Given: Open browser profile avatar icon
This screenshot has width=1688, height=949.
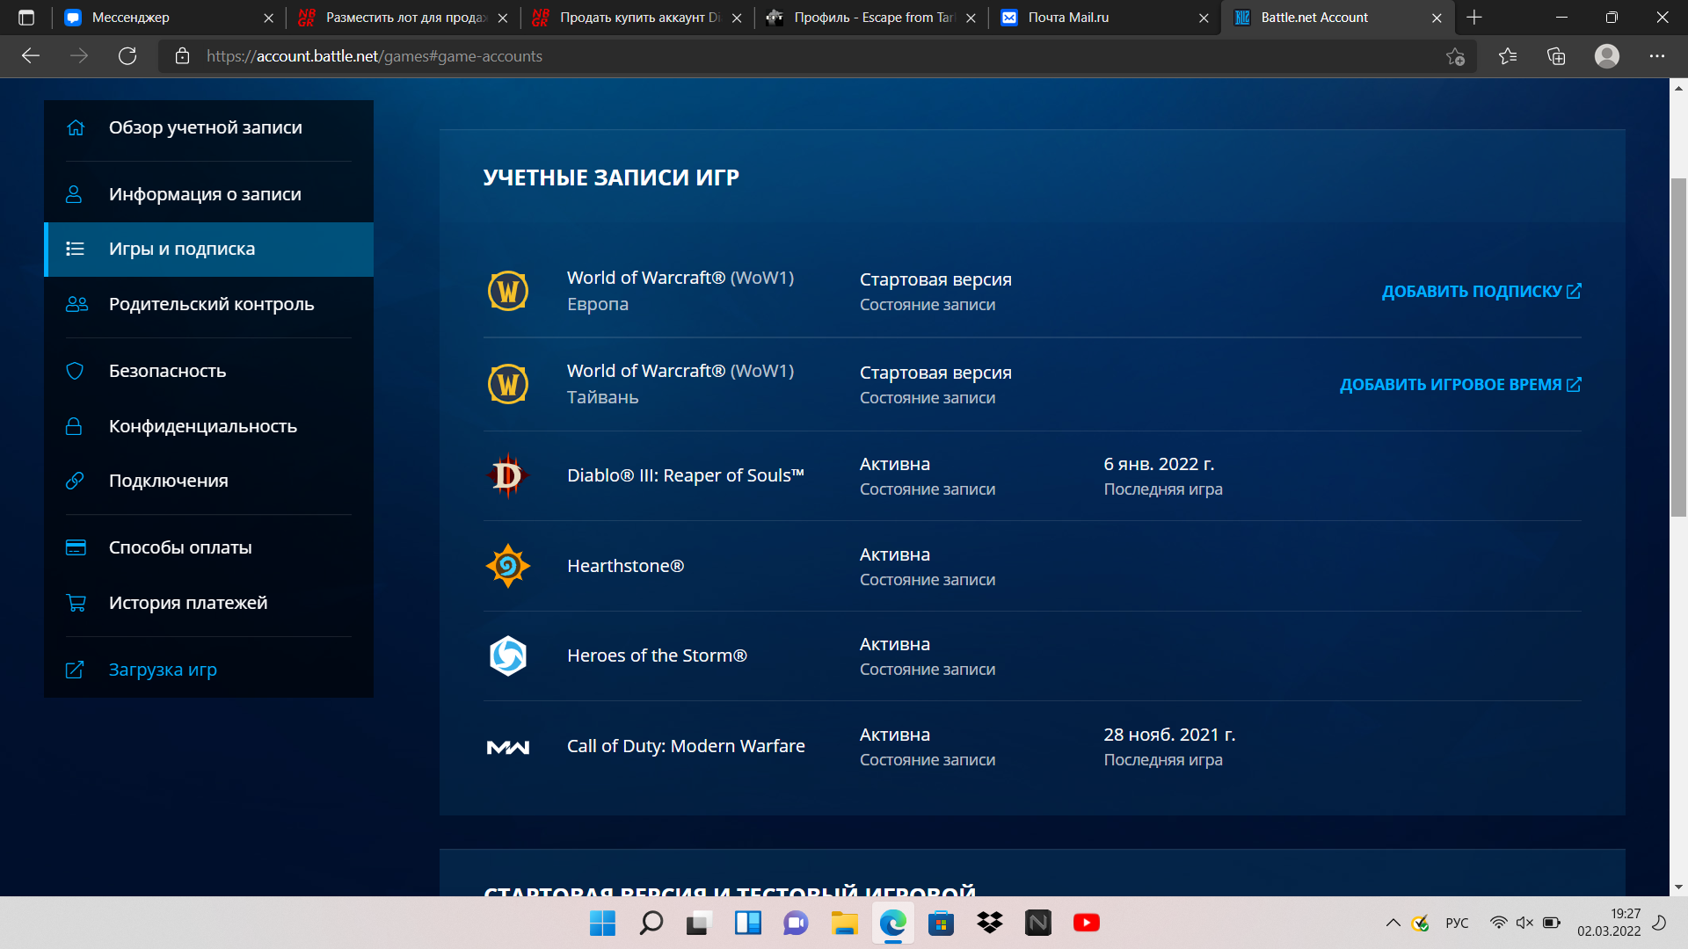Looking at the screenshot, I should 1606,56.
